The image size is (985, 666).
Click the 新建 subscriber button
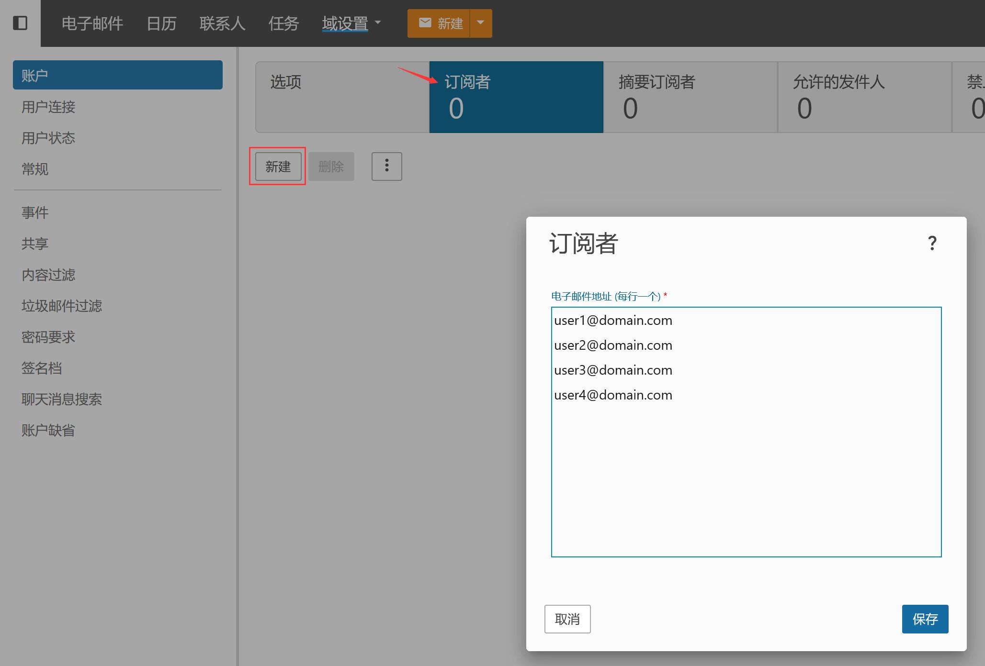[x=278, y=166]
